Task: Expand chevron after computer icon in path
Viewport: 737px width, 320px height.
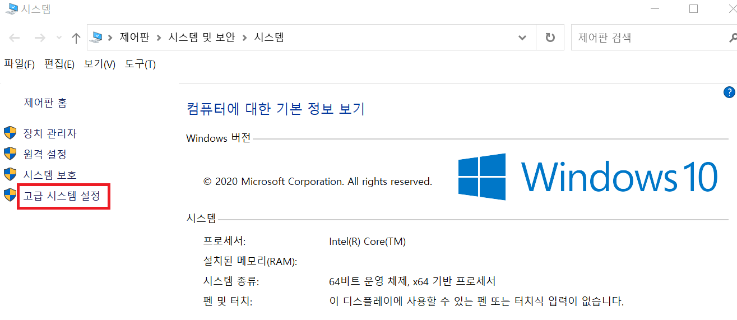Action: tap(111, 38)
